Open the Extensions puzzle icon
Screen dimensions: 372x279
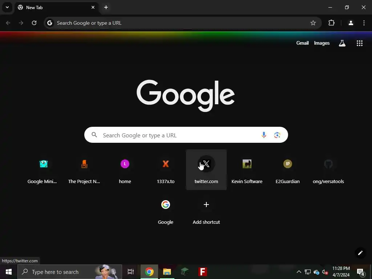click(331, 23)
